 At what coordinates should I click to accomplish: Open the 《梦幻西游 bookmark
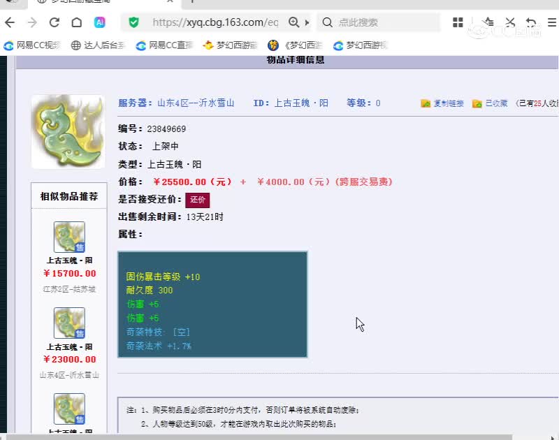[x=295, y=45]
